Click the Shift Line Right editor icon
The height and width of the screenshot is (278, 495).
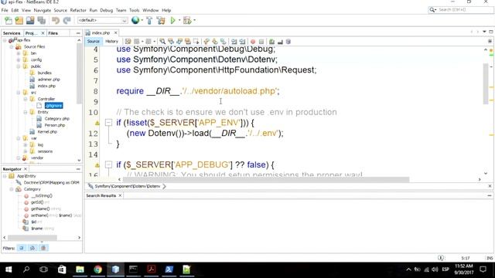coord(242,41)
